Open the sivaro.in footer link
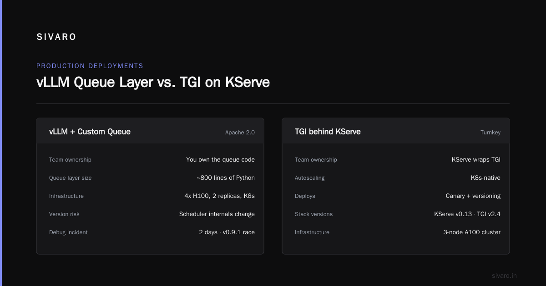The width and height of the screenshot is (546, 286). (504, 276)
